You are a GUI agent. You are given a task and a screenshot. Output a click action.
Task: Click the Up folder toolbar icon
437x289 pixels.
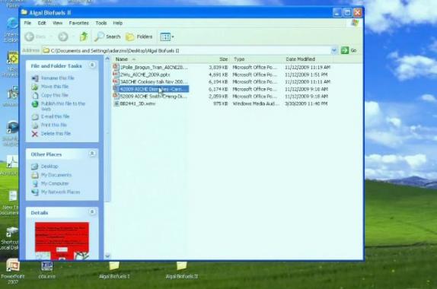tap(84, 37)
